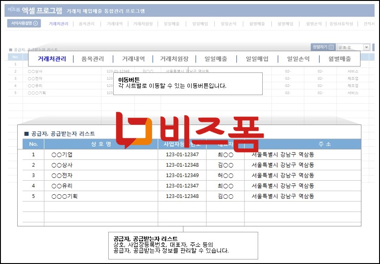
Task: Select small faded 품목관리 in the top menu row
Action: click(87, 24)
